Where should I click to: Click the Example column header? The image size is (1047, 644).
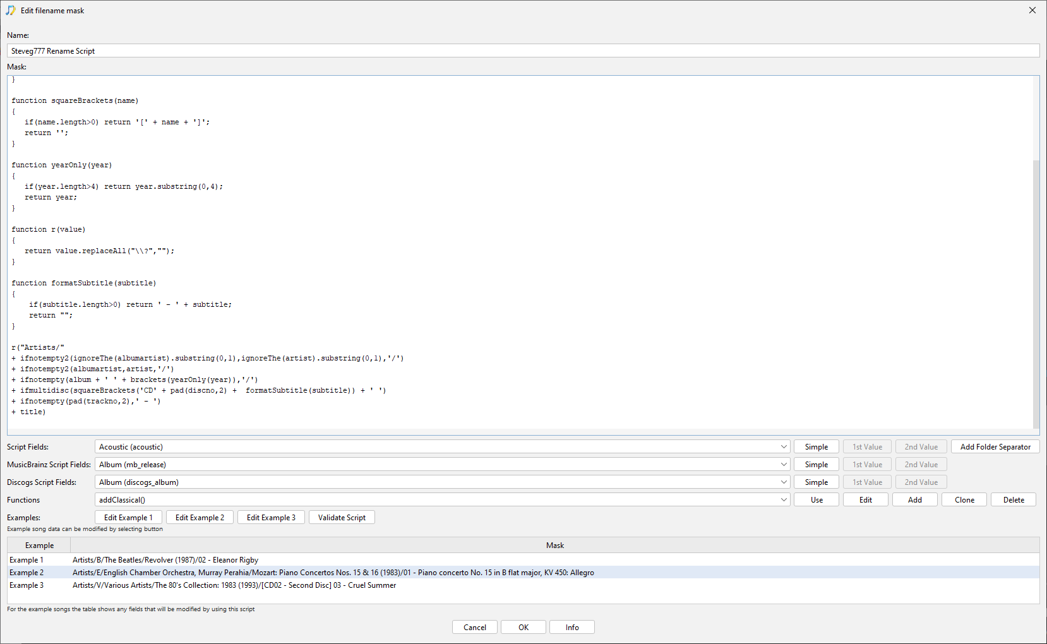point(39,546)
